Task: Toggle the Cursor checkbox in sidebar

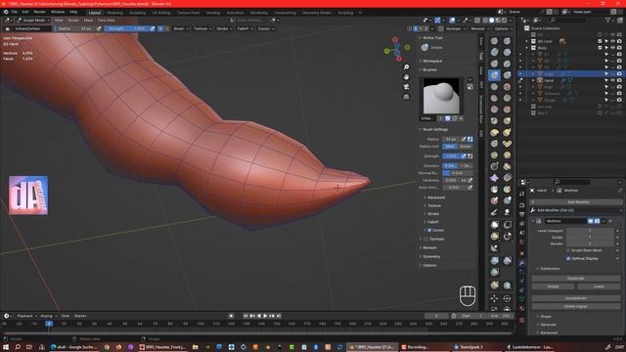Action: [429, 231]
